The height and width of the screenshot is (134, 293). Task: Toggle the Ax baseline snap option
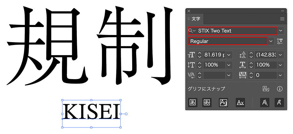pyautogui.click(x=240, y=103)
